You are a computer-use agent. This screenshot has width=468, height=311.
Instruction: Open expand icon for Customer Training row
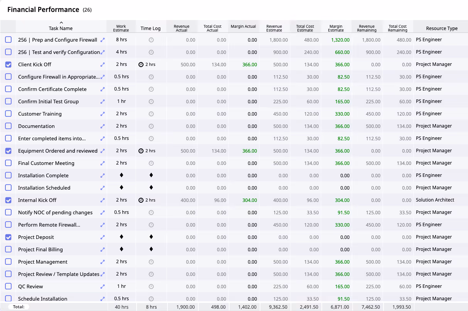[103, 114]
